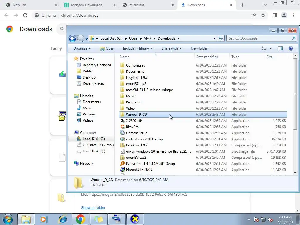
Task: Select Libraries in the navigation pane
Action: pos(86,96)
